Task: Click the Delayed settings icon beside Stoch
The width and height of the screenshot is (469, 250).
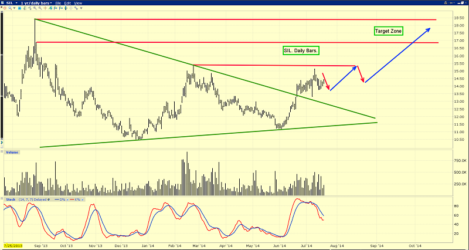Action: pyautogui.click(x=49, y=200)
